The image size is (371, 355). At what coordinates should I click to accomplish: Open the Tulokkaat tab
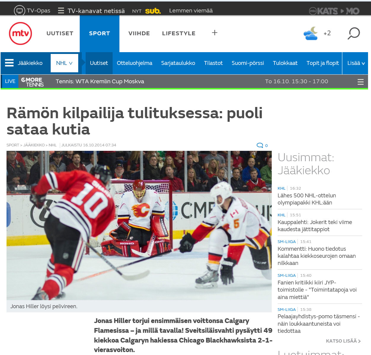(x=285, y=63)
